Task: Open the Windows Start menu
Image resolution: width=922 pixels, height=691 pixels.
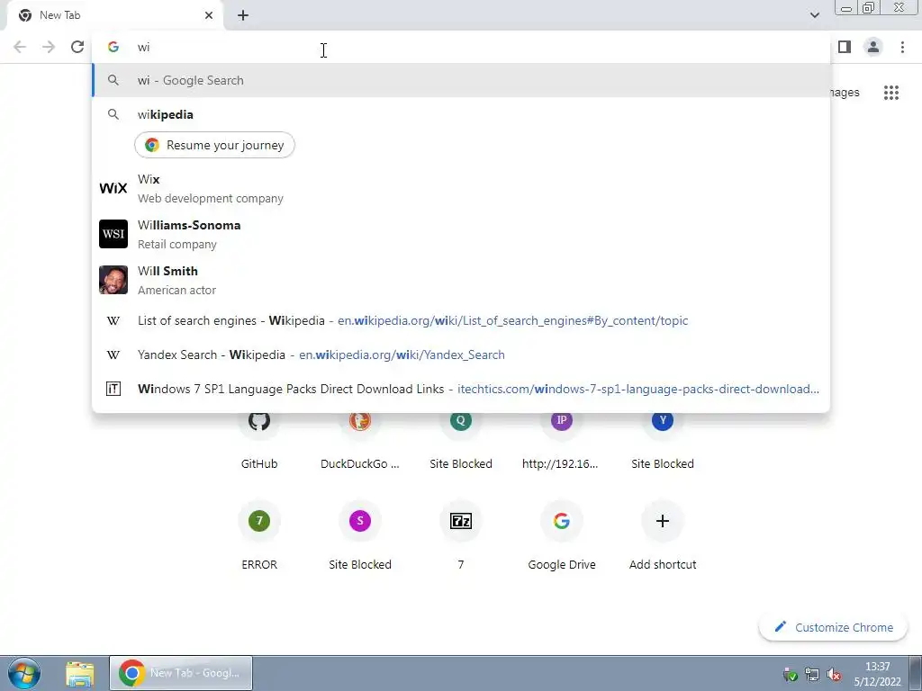Action: (x=24, y=673)
